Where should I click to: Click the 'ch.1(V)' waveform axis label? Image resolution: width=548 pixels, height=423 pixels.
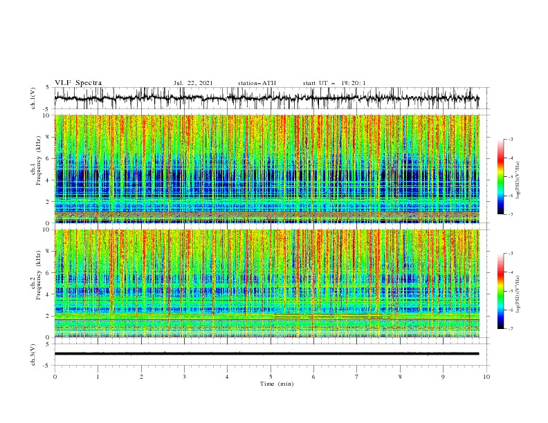tap(33, 98)
